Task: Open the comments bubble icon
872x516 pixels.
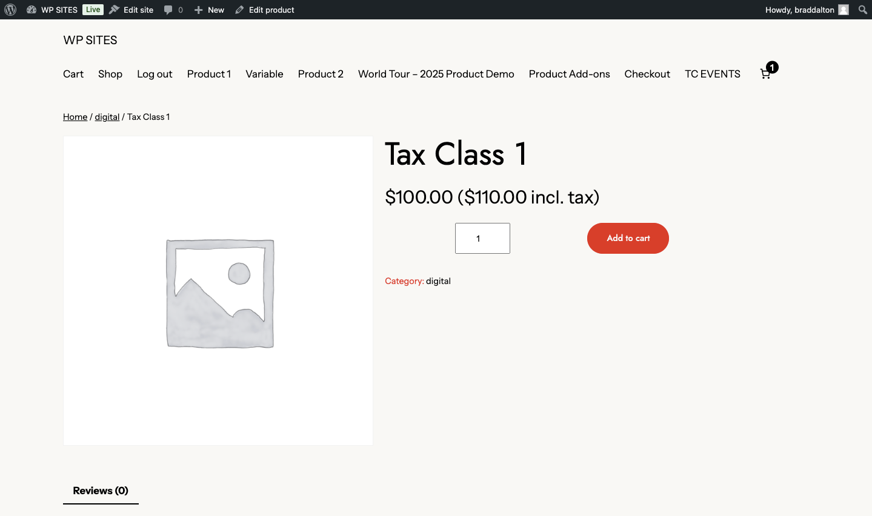Action: tap(168, 10)
